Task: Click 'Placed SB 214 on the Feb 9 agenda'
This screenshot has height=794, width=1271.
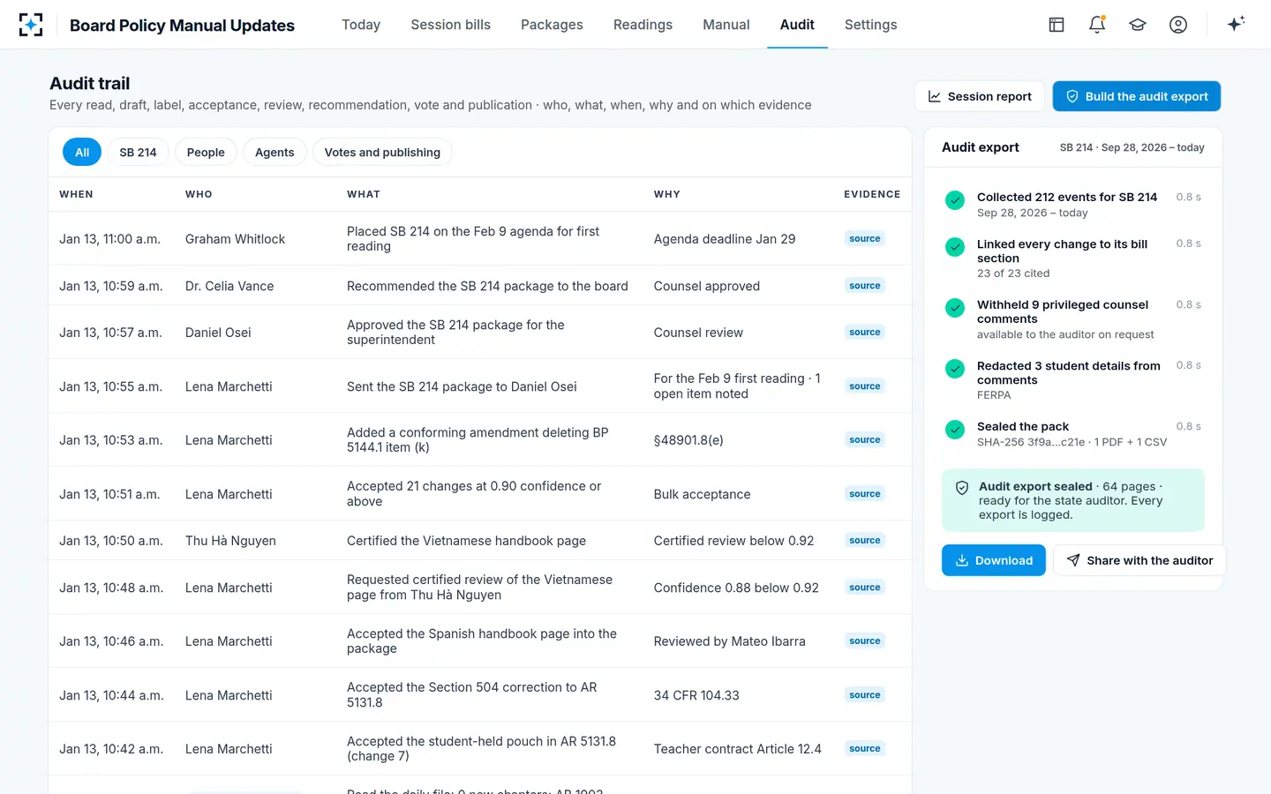Action: click(473, 239)
